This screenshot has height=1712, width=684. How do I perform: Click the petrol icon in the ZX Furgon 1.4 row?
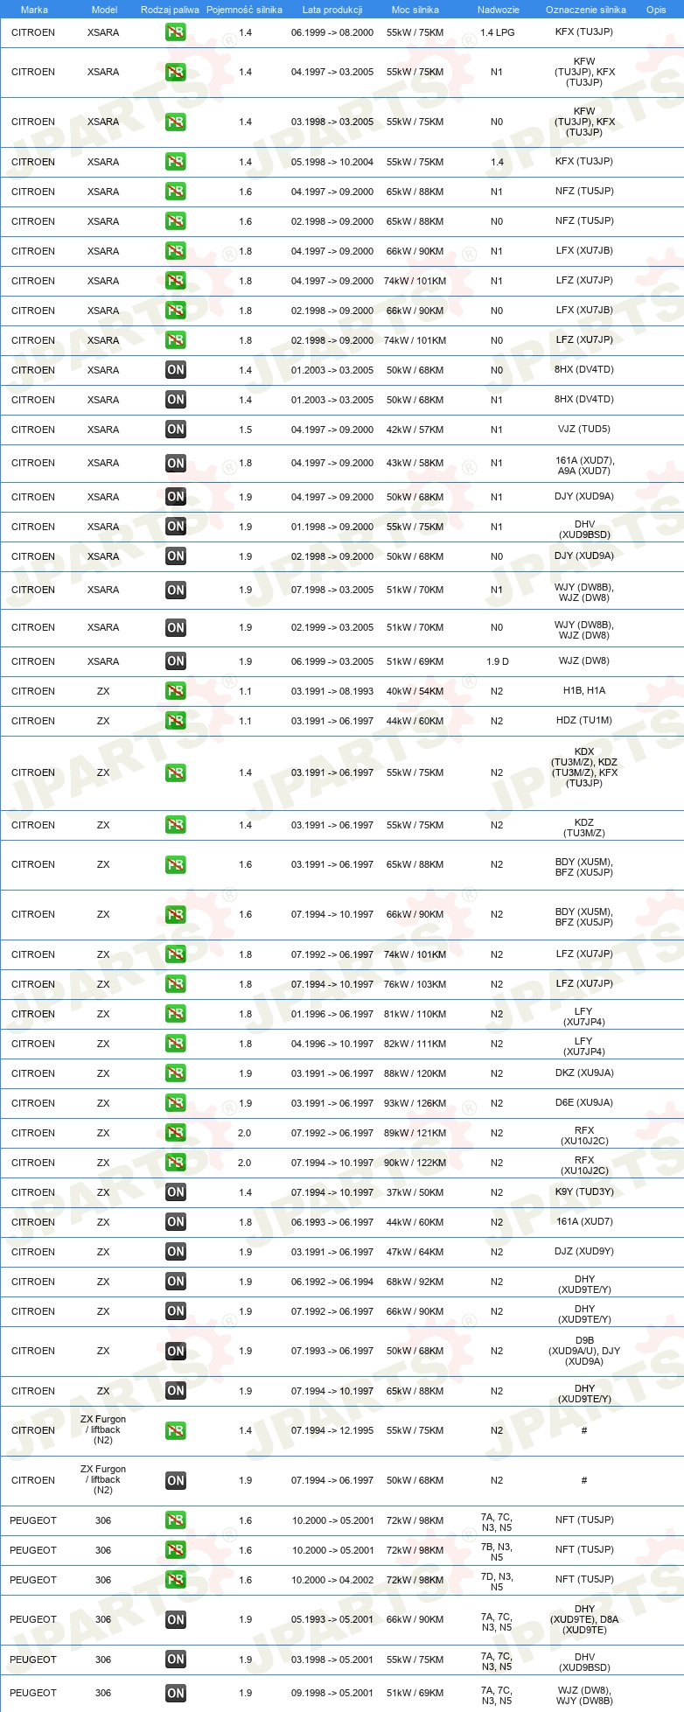coord(176,1431)
